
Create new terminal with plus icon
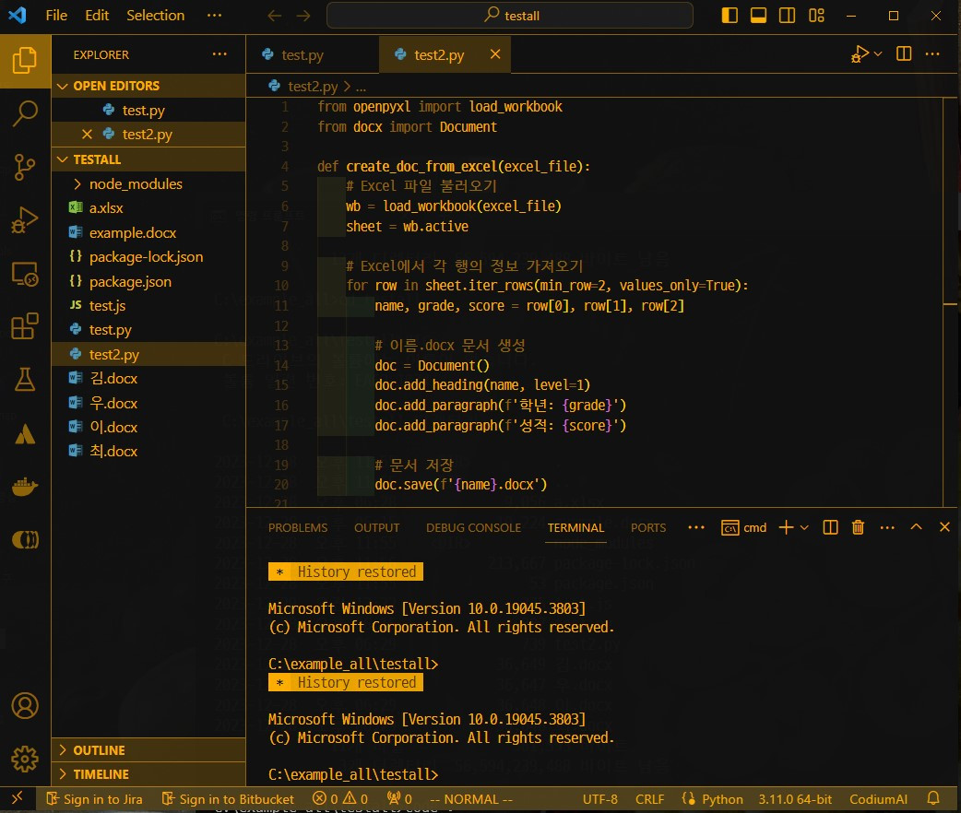click(786, 527)
